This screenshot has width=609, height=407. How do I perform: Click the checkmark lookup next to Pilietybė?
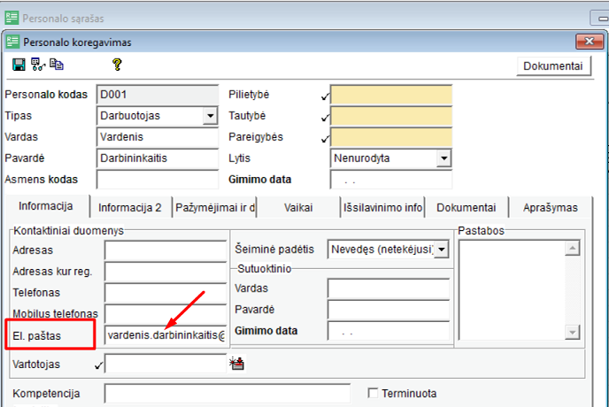[x=325, y=96]
